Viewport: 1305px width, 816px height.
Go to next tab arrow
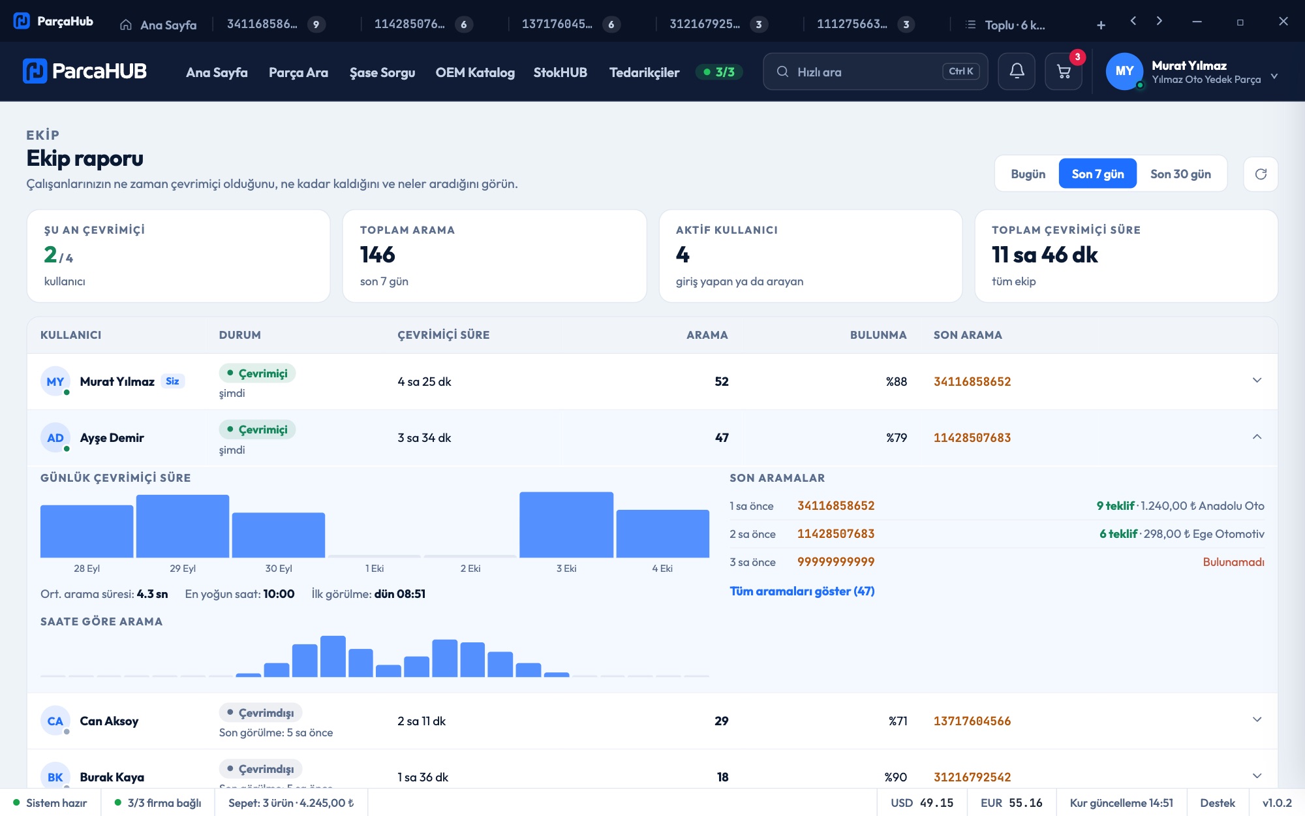point(1159,21)
